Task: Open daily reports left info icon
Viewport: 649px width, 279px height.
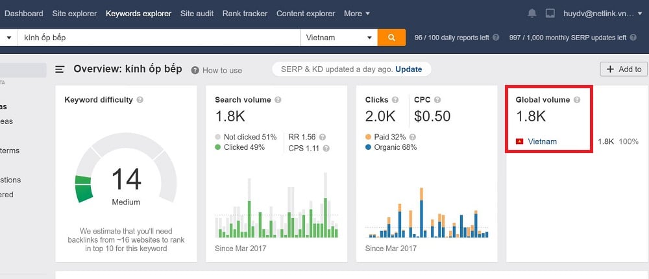Action: point(496,38)
